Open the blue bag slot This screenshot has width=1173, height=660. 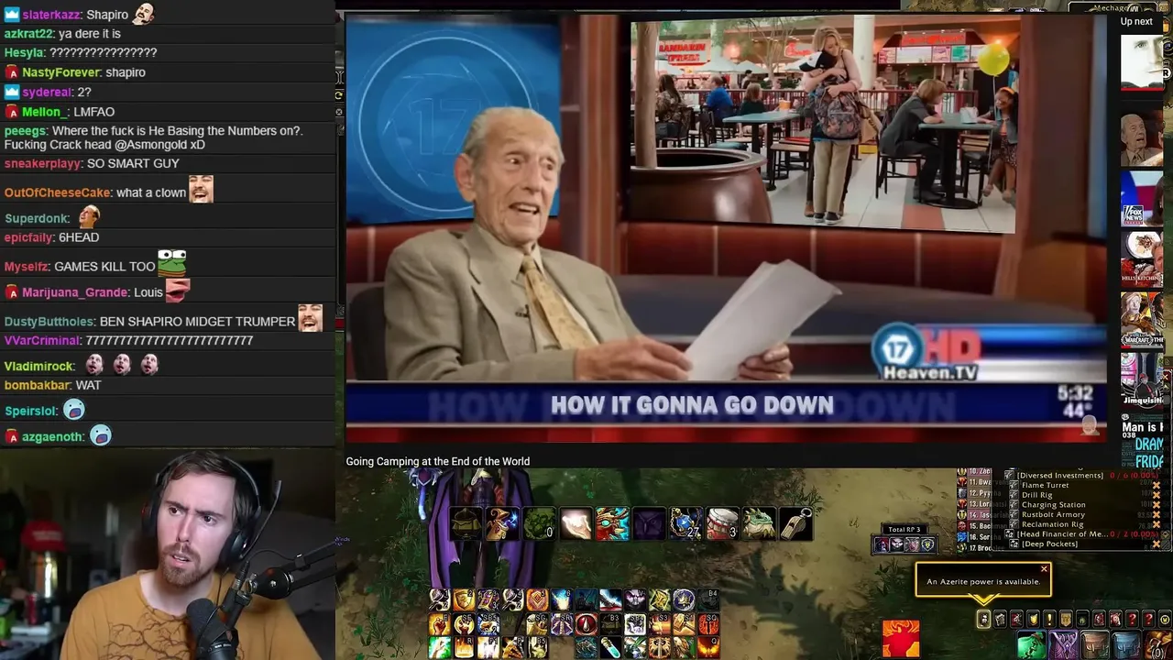point(1126,645)
